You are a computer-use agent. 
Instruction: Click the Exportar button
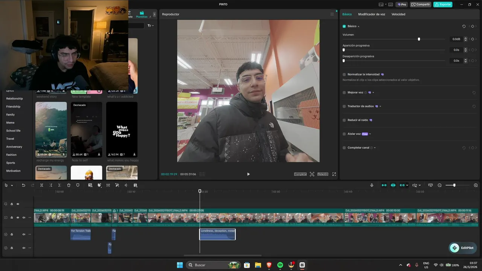(x=443, y=5)
